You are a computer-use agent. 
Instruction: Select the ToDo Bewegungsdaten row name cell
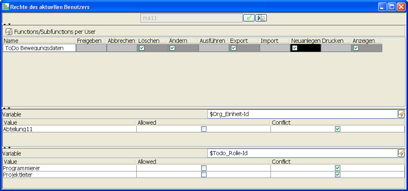(x=39, y=48)
